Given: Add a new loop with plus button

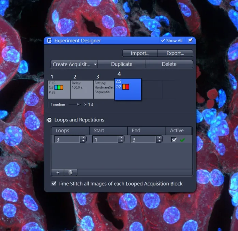Looking at the screenshot, I should [x=58, y=173].
